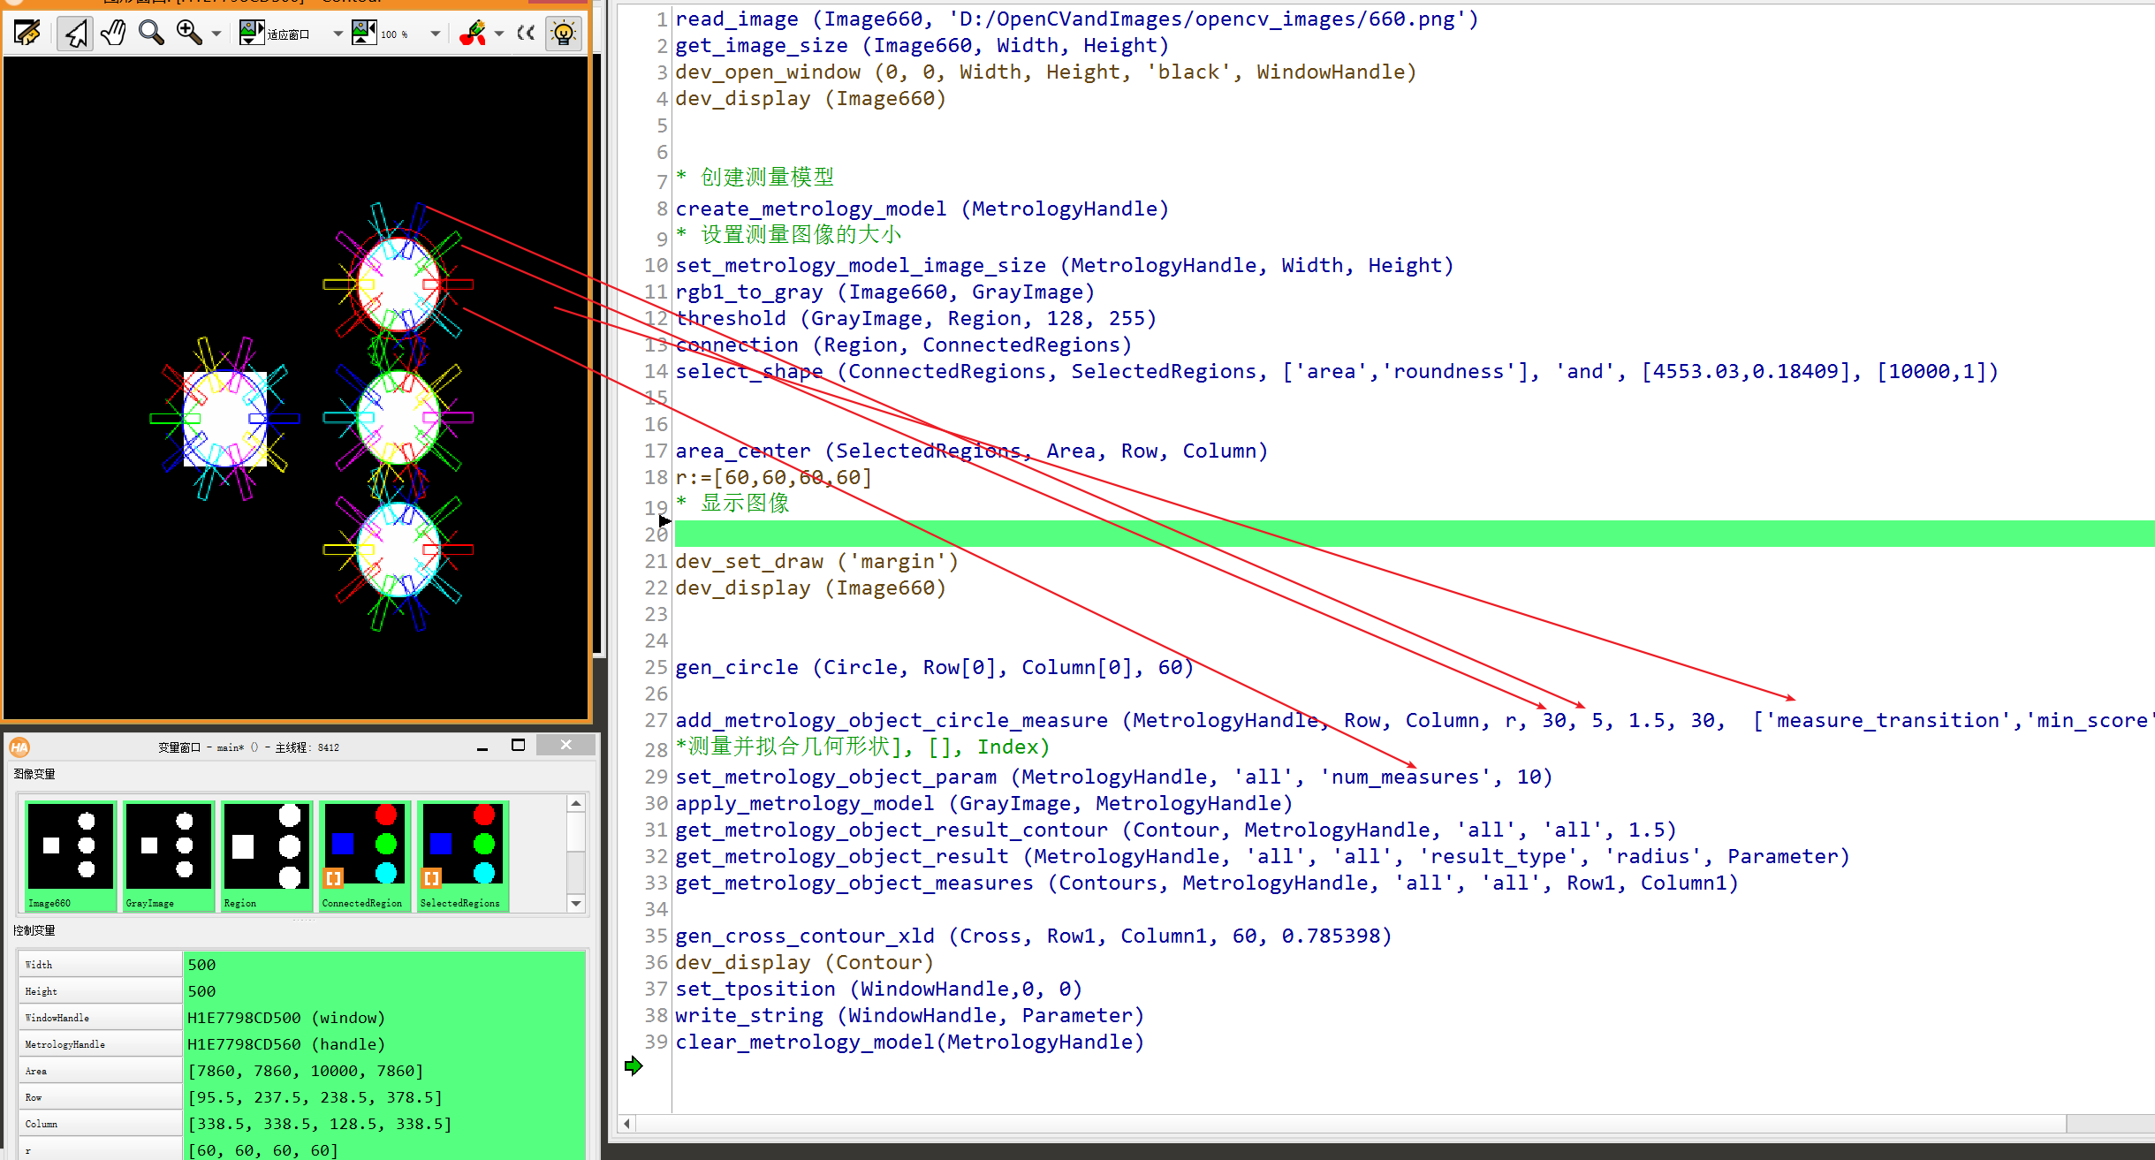This screenshot has height=1160, width=2155.
Task: Open the 适应窗口 scaling dropdown
Action: (x=337, y=33)
